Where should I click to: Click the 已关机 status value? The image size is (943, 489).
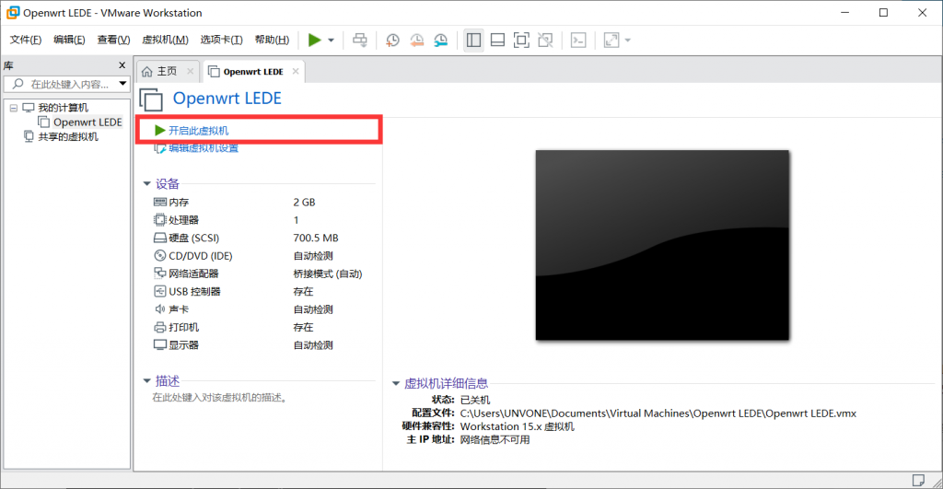coord(475,400)
